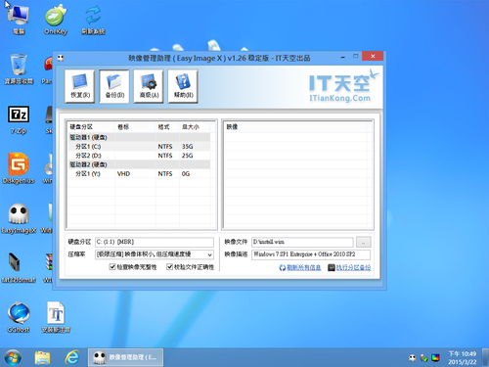Viewport: 489px width, 367px height.
Task: Click the 刷新系統 refresh arrows desktop icon
Action: (93, 20)
